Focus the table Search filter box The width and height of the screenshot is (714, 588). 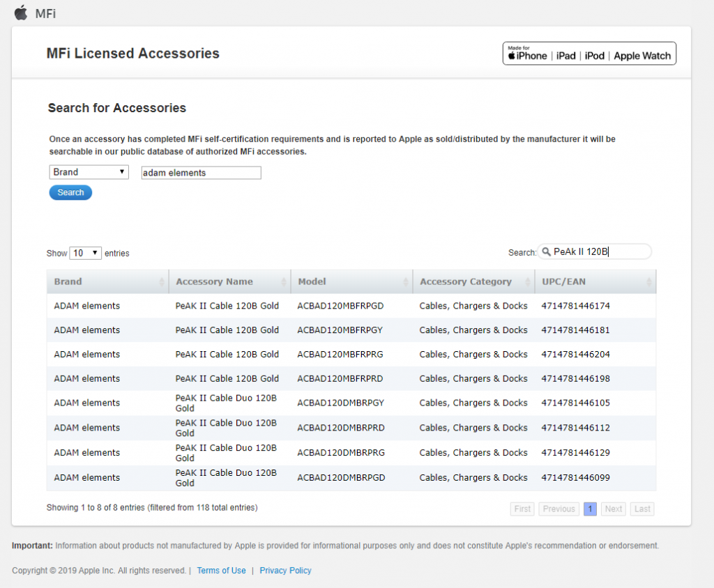point(600,252)
